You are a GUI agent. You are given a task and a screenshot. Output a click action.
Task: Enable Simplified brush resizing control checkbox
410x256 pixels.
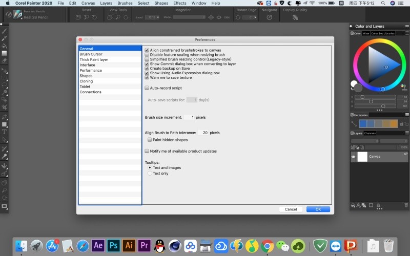147,59
